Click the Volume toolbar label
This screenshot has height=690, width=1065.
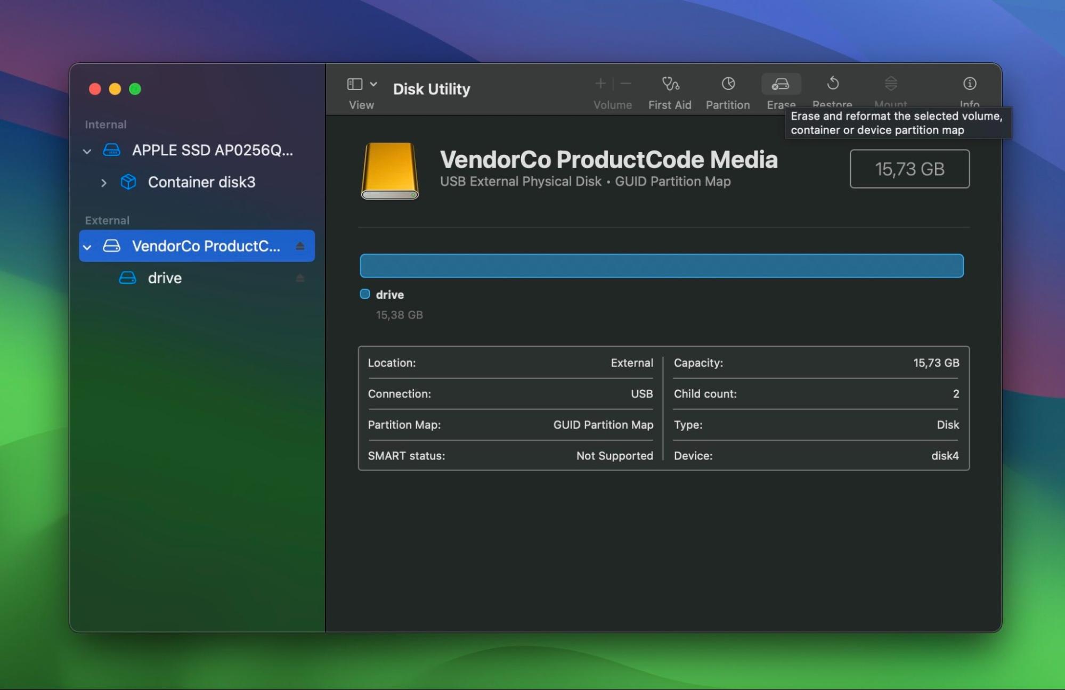(613, 105)
